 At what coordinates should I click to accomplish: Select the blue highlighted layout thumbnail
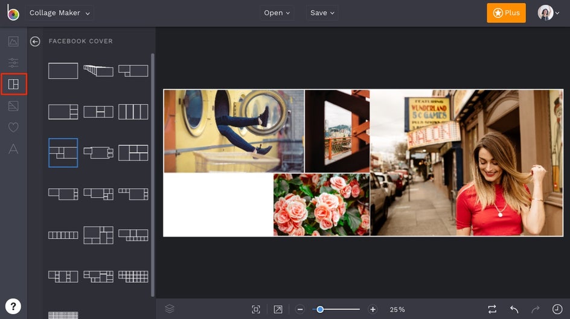coord(63,153)
